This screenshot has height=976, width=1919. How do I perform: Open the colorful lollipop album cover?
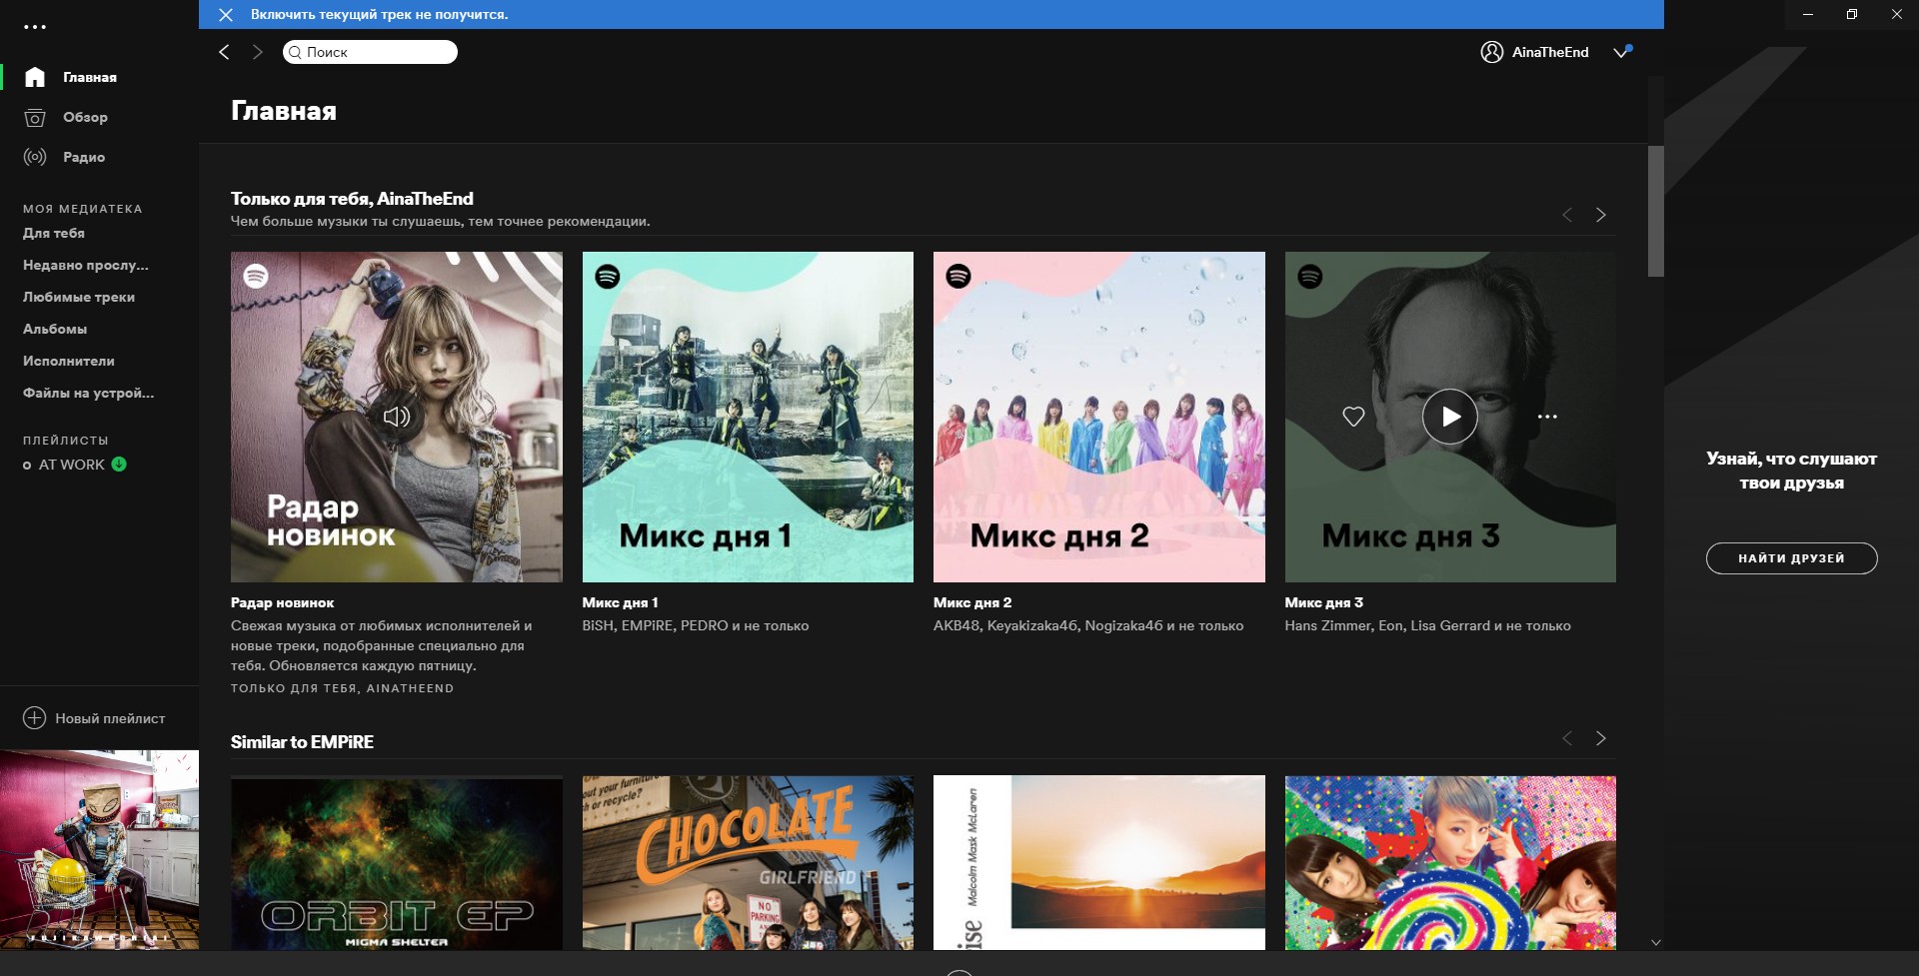[1450, 863]
